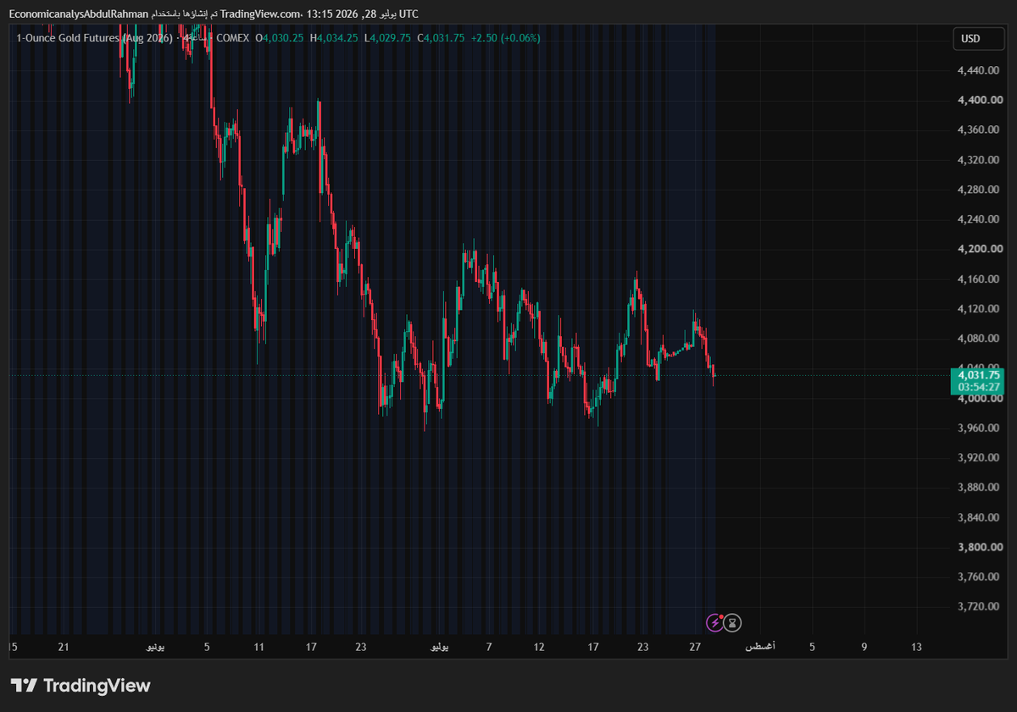Click the 11 date label on time axis
The width and height of the screenshot is (1017, 712).
[x=258, y=647]
